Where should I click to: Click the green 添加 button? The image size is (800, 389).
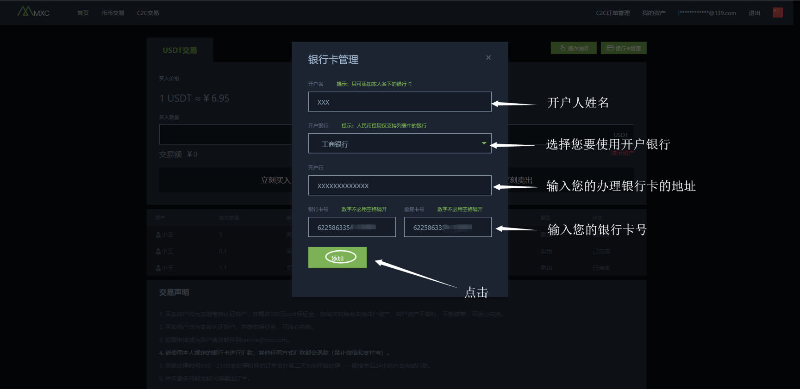[x=337, y=258]
